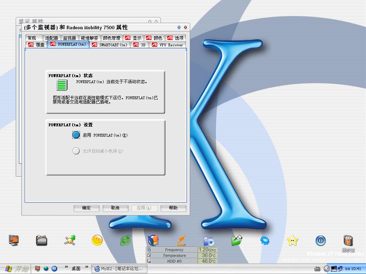Click the 开始 Start button
Viewport: 366px width, 274px height.
point(16,269)
